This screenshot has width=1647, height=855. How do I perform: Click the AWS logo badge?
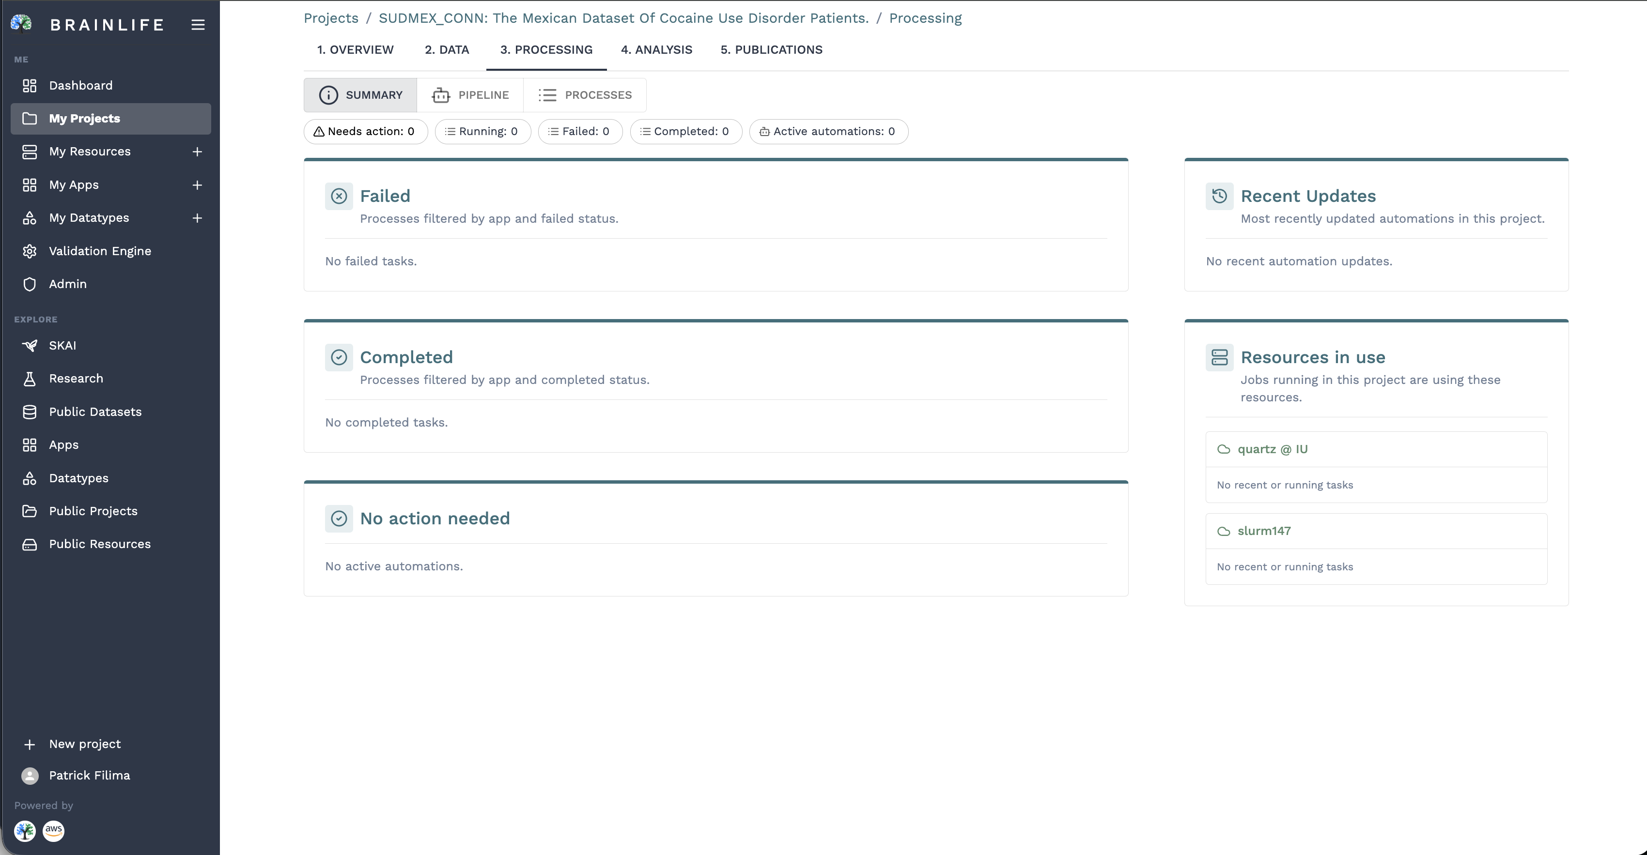(54, 831)
